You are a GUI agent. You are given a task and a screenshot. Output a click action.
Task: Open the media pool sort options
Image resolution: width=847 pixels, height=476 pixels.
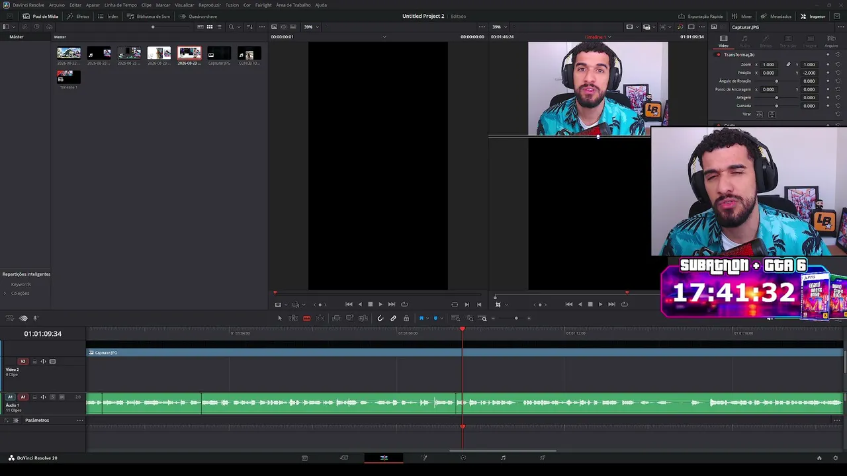click(249, 27)
